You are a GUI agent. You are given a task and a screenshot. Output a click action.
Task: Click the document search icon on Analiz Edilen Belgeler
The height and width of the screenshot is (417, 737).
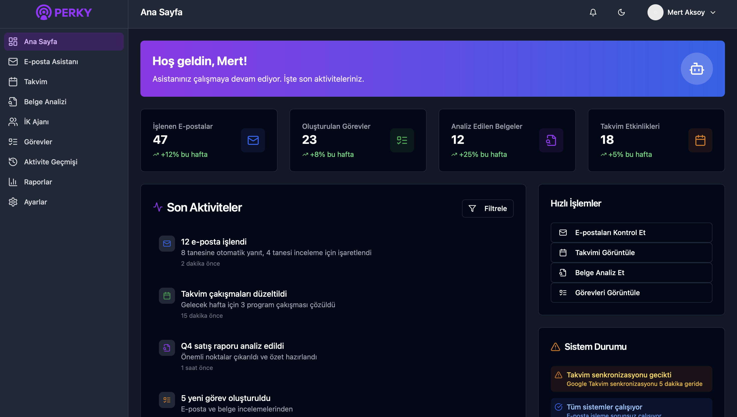551,140
